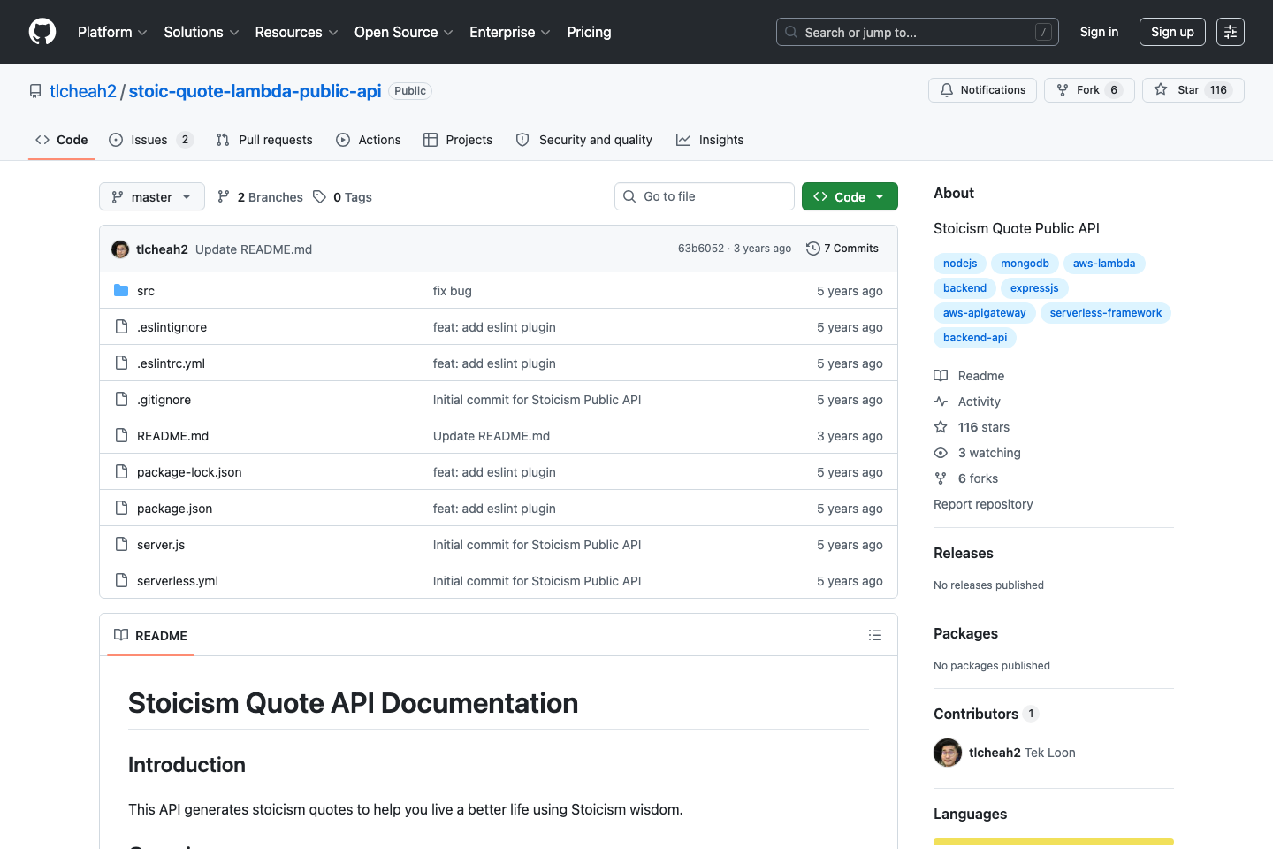Click the yellow language bar
The width and height of the screenshot is (1273, 849).
1053,842
